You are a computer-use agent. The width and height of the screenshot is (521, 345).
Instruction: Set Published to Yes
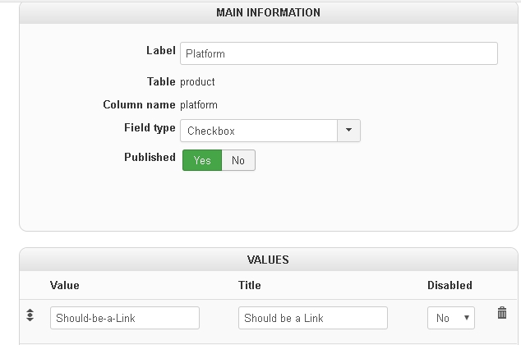click(x=202, y=160)
